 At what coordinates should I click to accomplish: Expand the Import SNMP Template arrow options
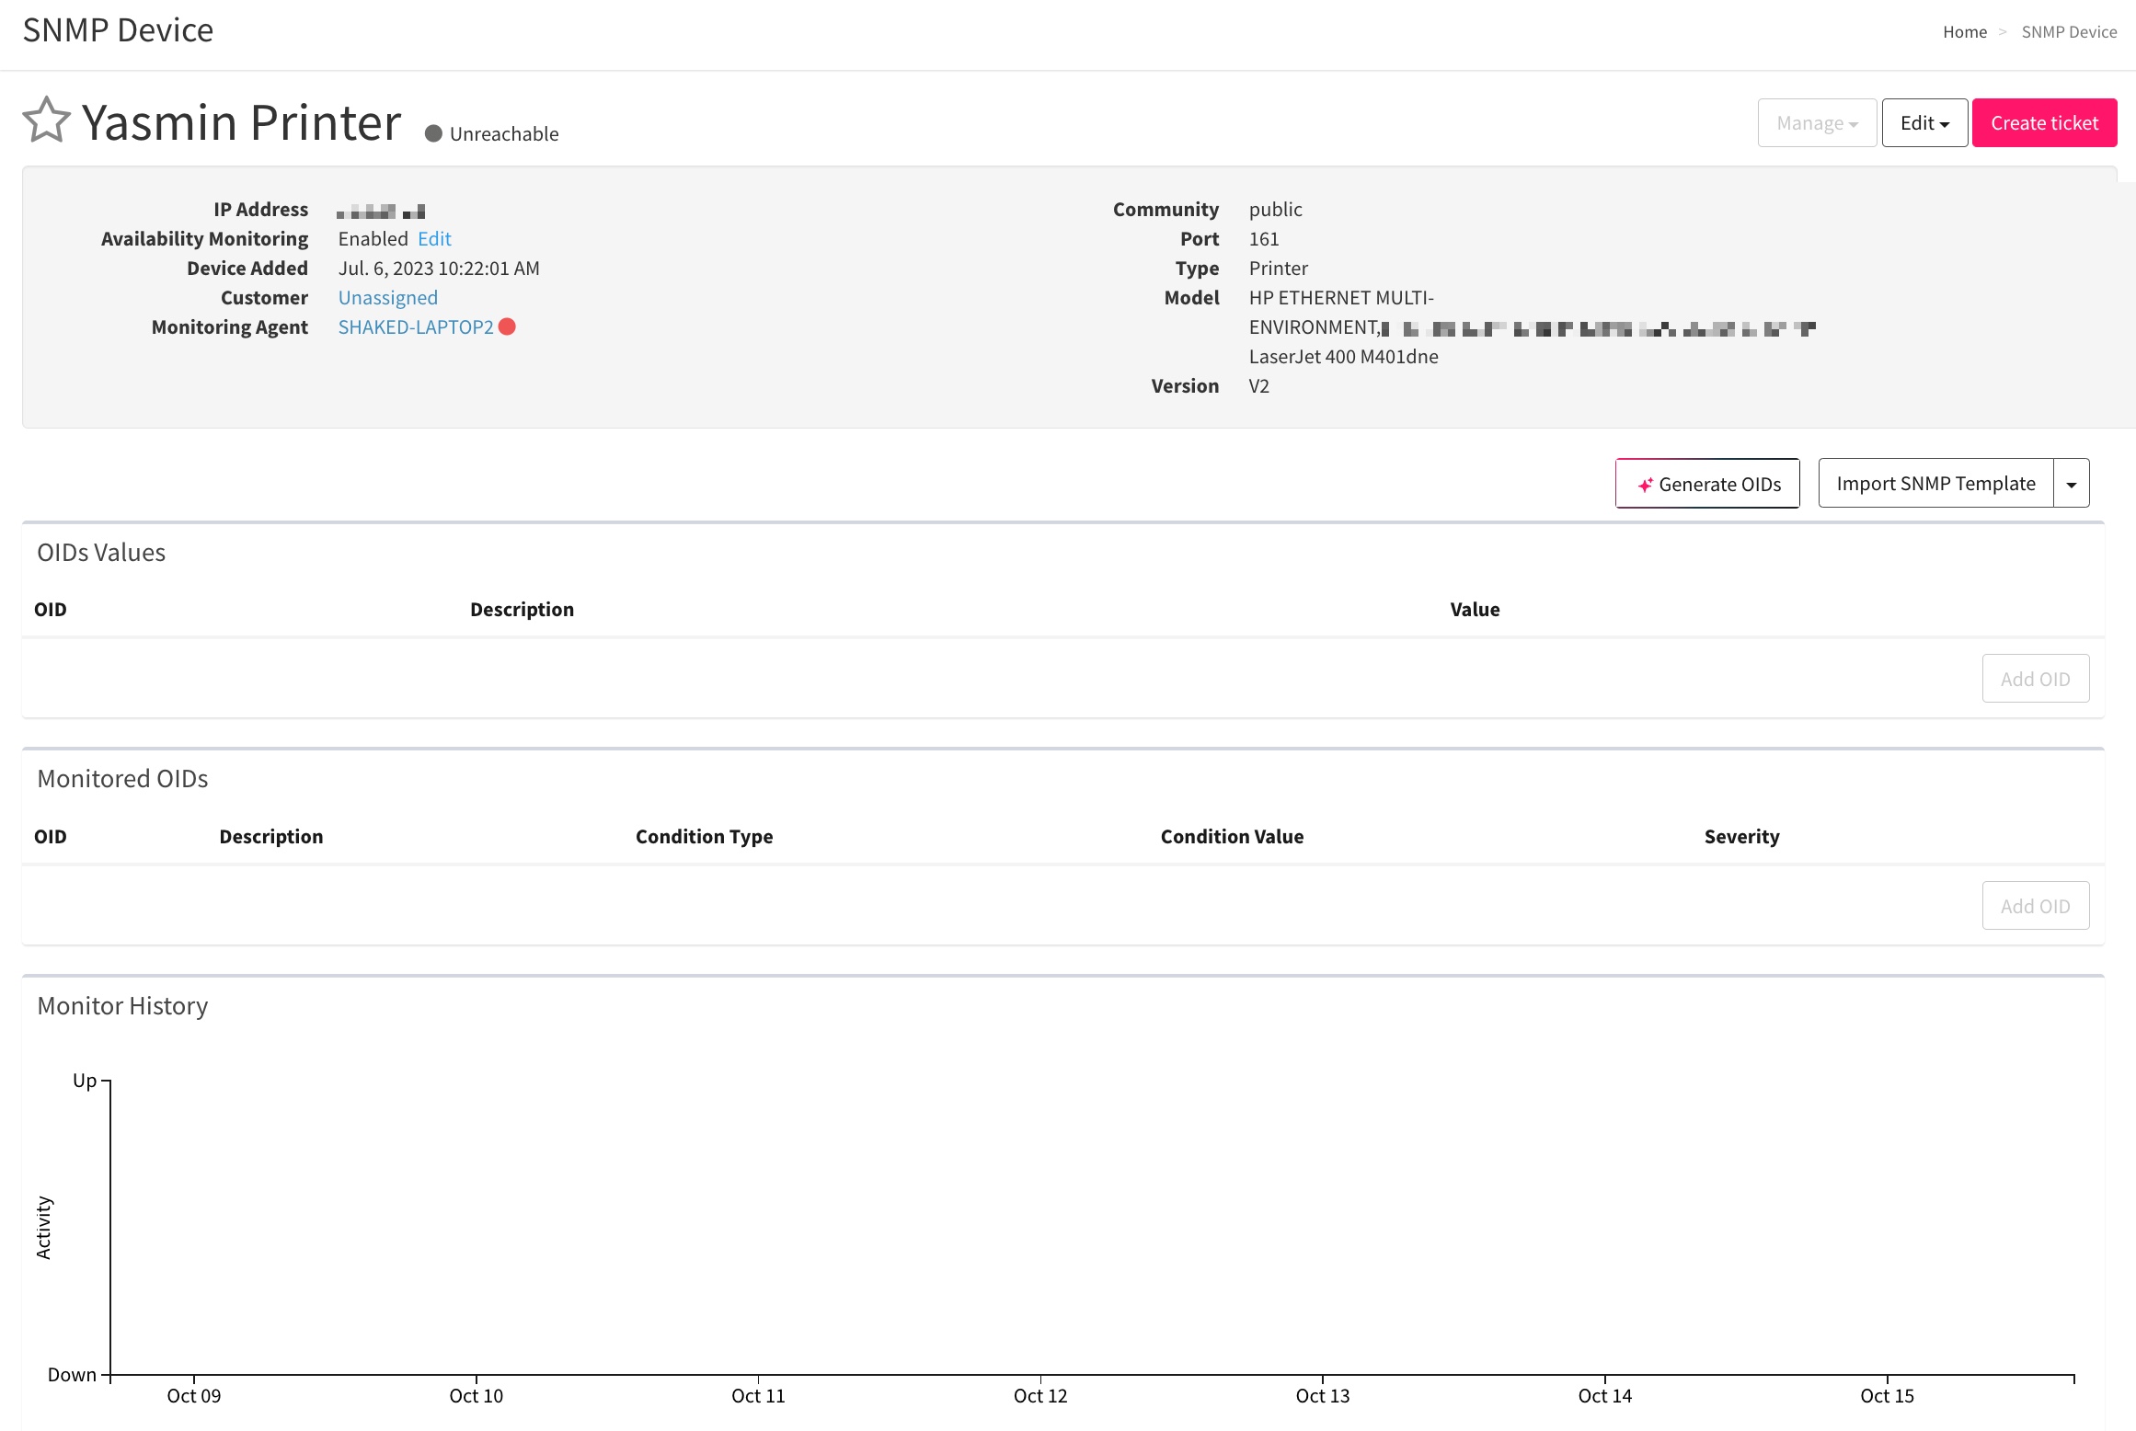click(x=2071, y=482)
